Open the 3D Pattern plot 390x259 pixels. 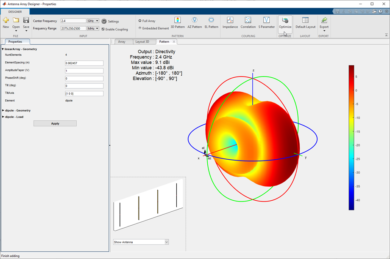click(x=178, y=22)
